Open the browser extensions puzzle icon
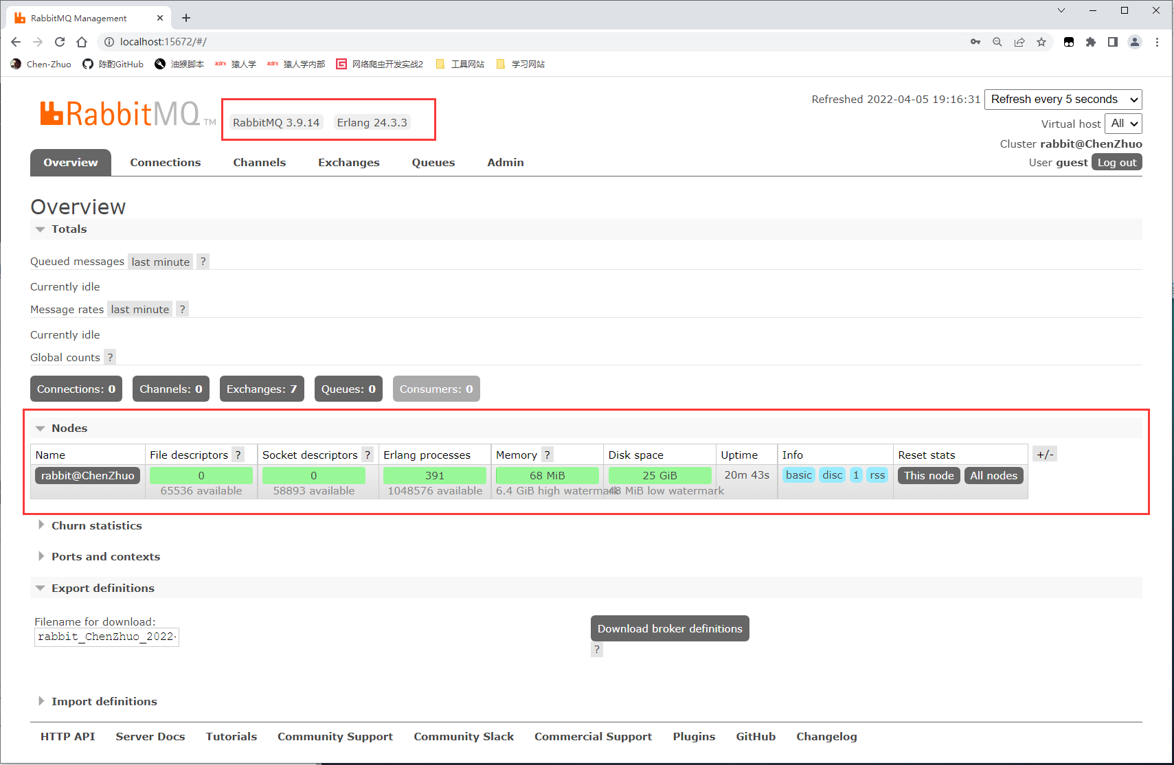Viewport: 1174px width, 765px height. click(x=1090, y=42)
